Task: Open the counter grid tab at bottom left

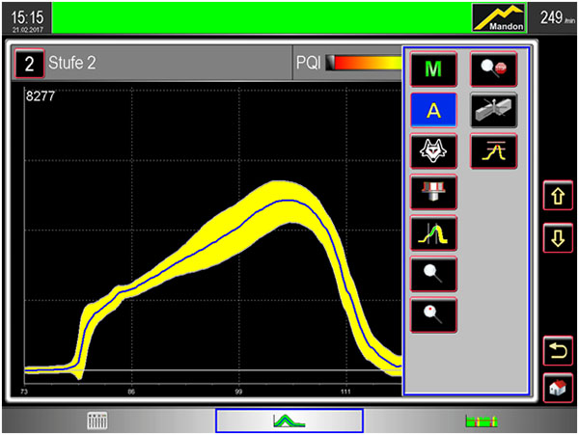Action: click(x=96, y=421)
